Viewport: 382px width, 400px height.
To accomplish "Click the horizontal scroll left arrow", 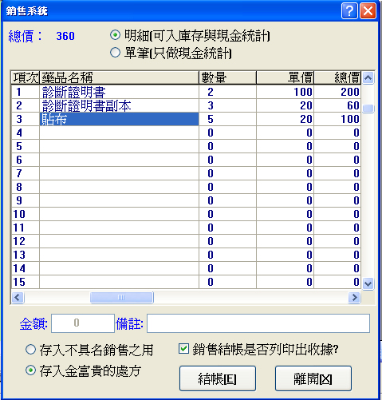I will (x=18, y=297).
